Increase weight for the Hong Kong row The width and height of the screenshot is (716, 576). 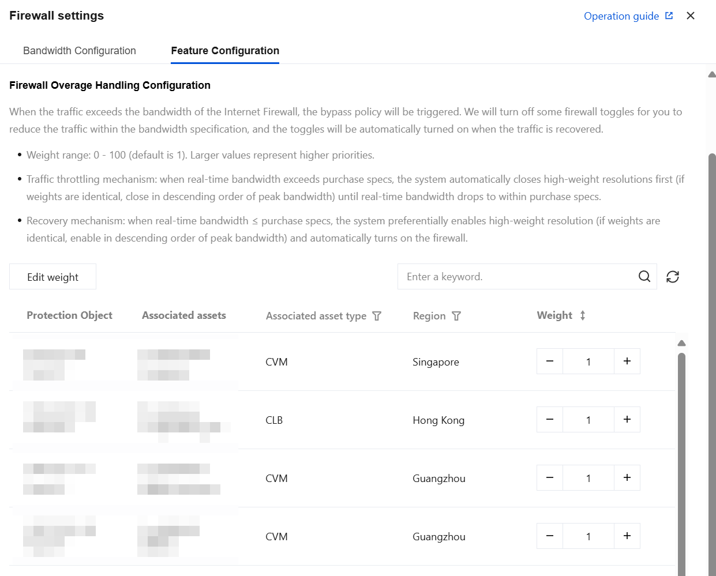click(627, 420)
